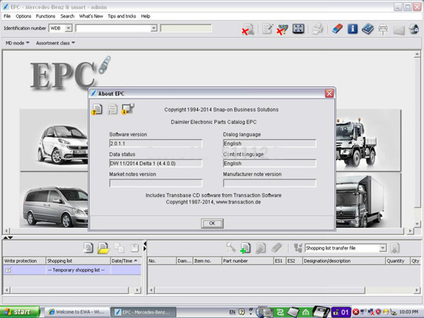Click the full screen expand icon in toolbar
The height and width of the screenshot is (318, 424).
pos(298,29)
